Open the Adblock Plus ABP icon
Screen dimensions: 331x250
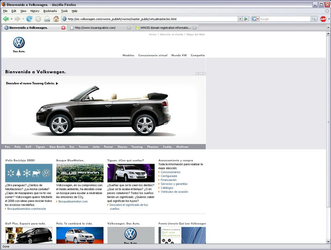coord(323,19)
